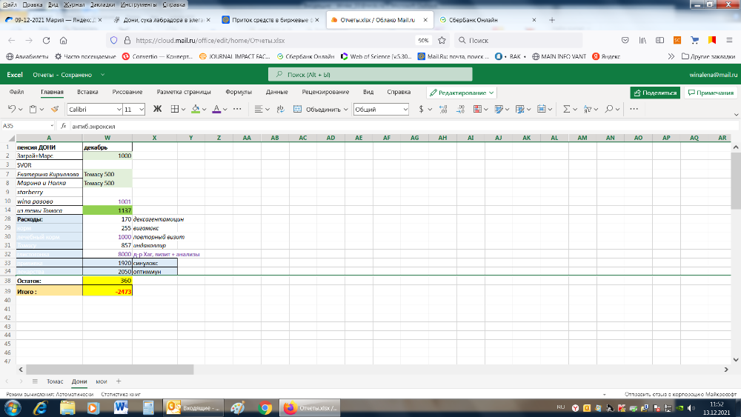Click the AutoSum sigma icon
The width and height of the screenshot is (741, 417).
(x=566, y=109)
